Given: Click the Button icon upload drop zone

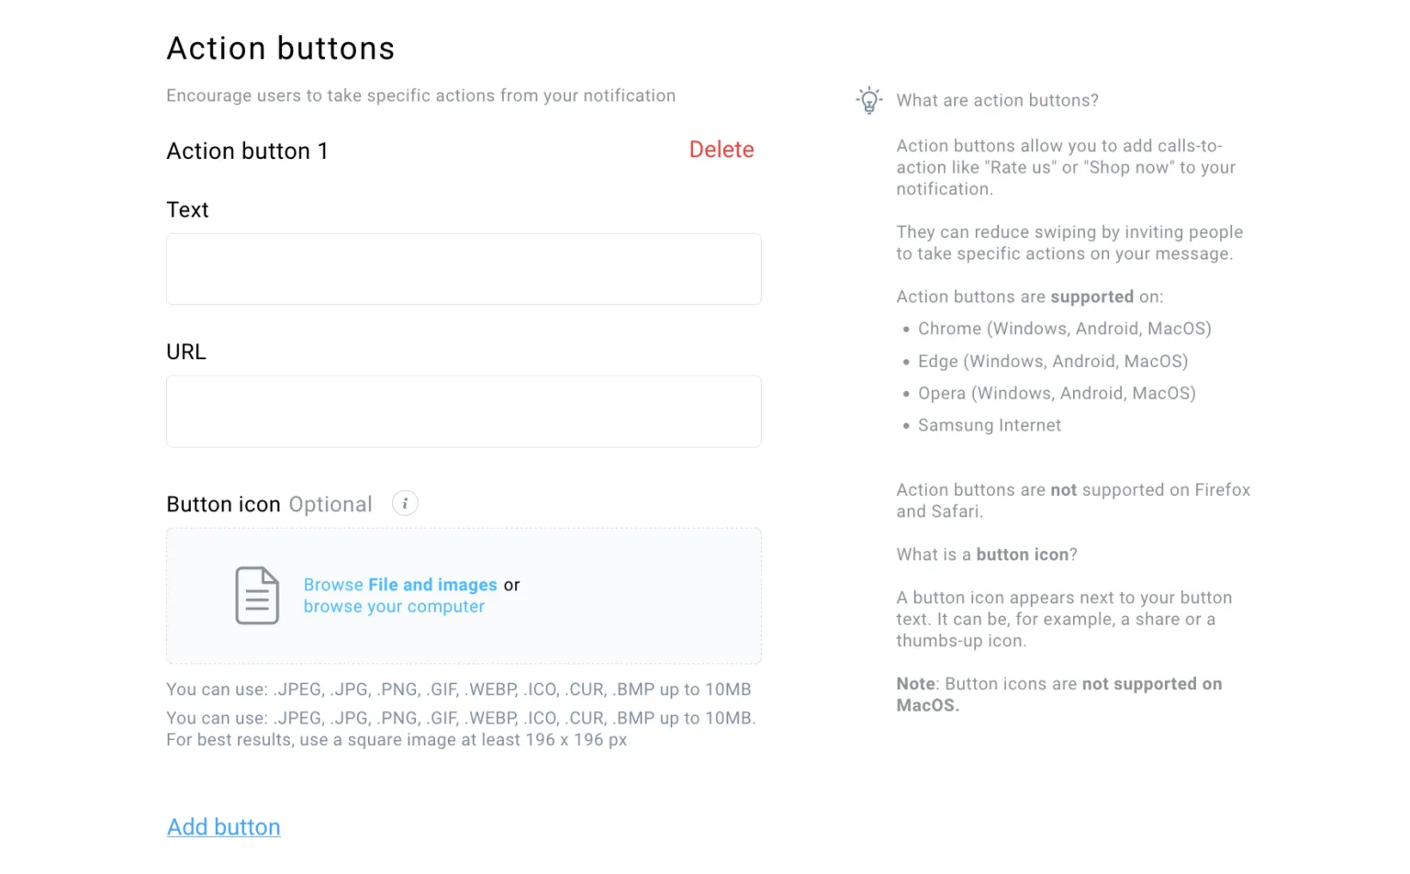Looking at the screenshot, I should (464, 596).
